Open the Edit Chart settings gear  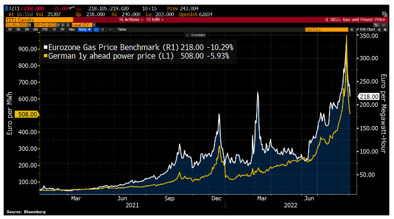[387, 30]
